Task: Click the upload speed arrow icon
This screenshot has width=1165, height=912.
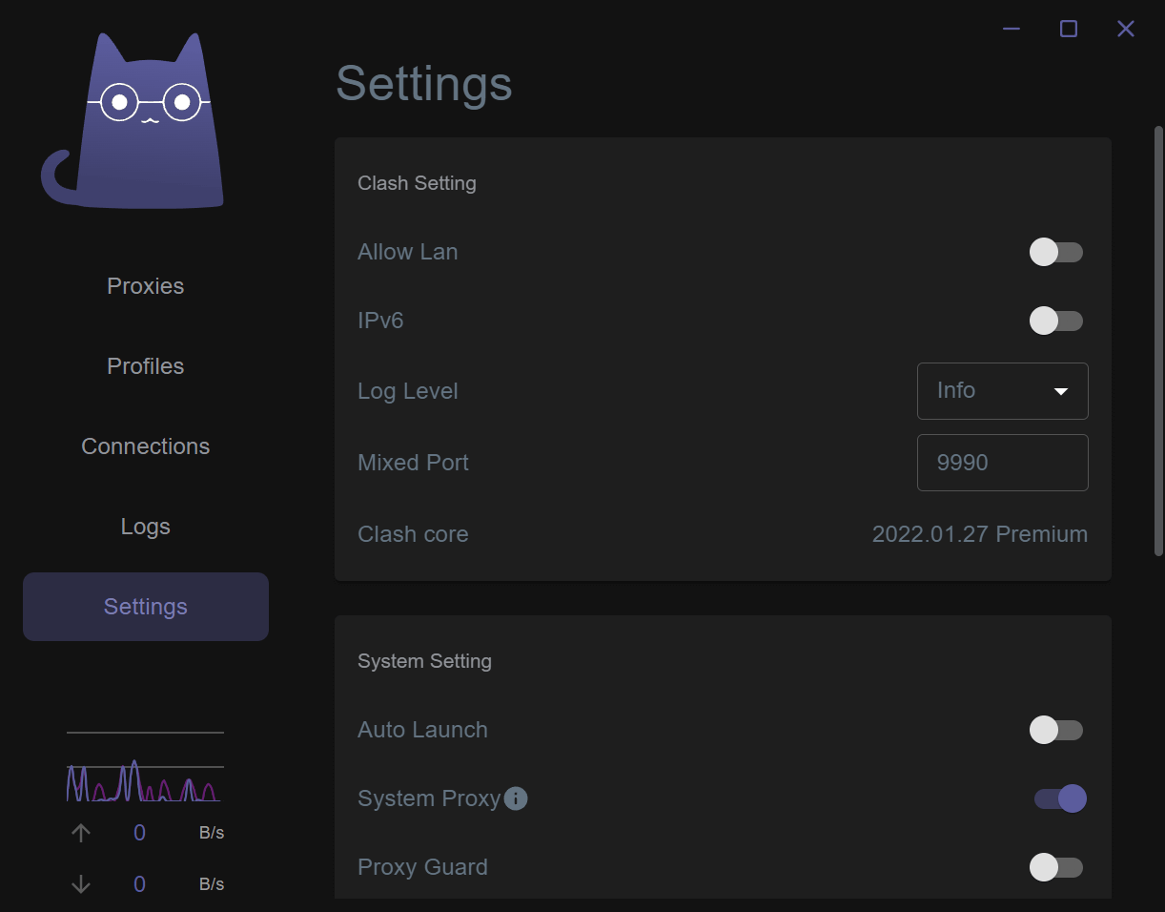Action: (x=81, y=833)
